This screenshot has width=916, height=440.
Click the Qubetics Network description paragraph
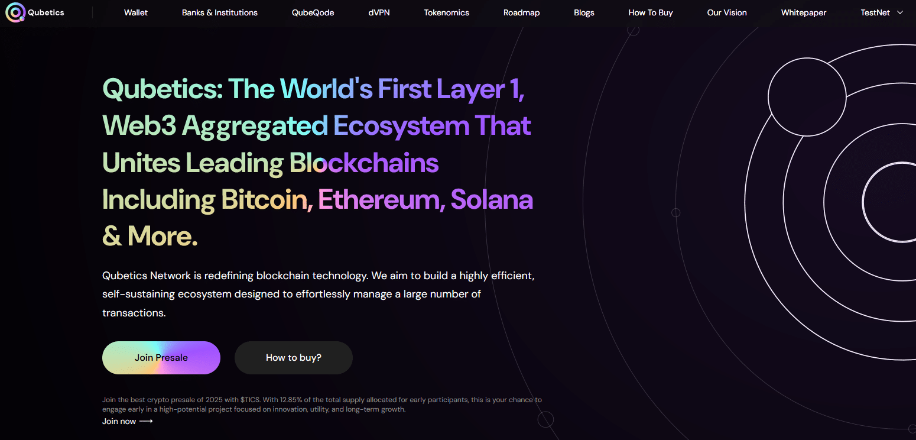(318, 294)
